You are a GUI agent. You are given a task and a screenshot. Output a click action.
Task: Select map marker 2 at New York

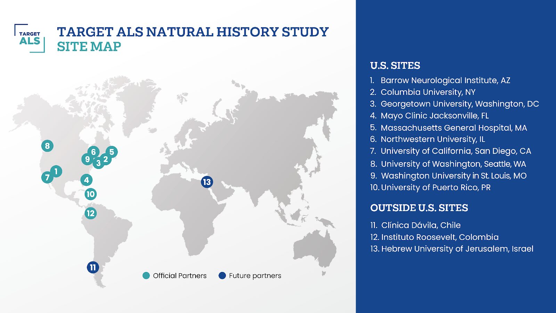pos(106,159)
